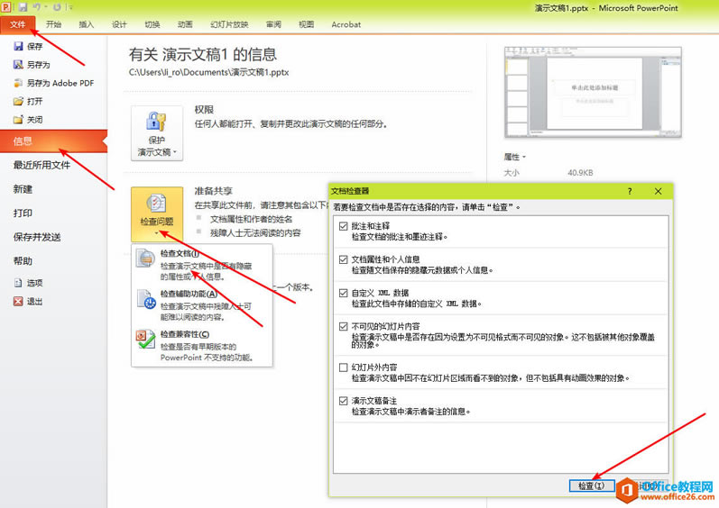This screenshot has height=508, width=719.
Task: Click the file path C:\Users\li_ro\Documents text
Action: (208, 72)
